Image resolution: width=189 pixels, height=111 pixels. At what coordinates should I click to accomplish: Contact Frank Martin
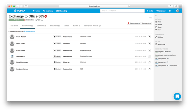57,44
